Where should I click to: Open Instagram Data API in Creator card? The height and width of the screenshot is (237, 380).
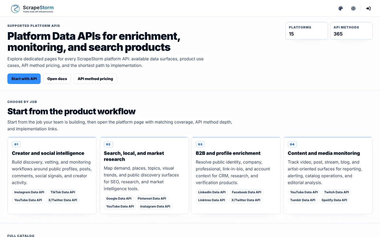(29, 192)
